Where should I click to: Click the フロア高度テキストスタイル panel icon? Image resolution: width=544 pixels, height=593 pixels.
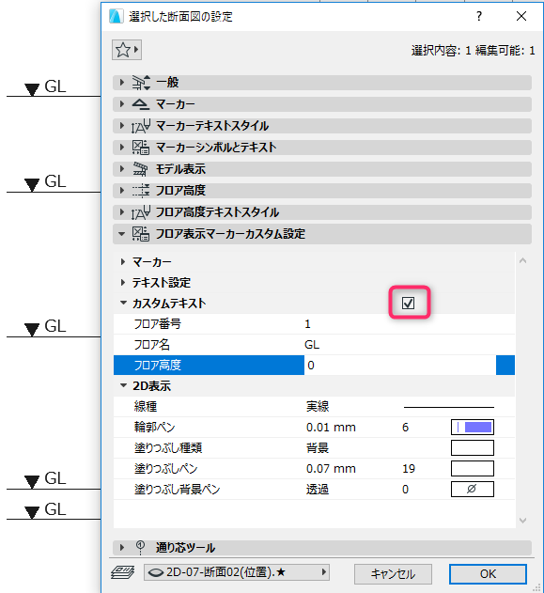click(141, 212)
